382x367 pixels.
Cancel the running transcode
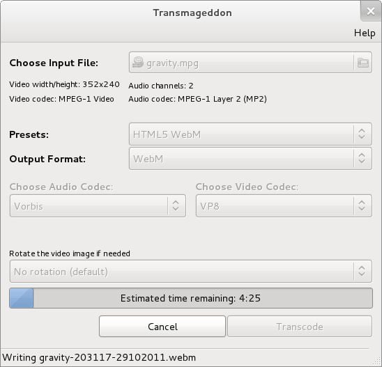click(x=162, y=327)
